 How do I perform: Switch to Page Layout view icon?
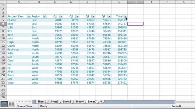pos(11,104)
